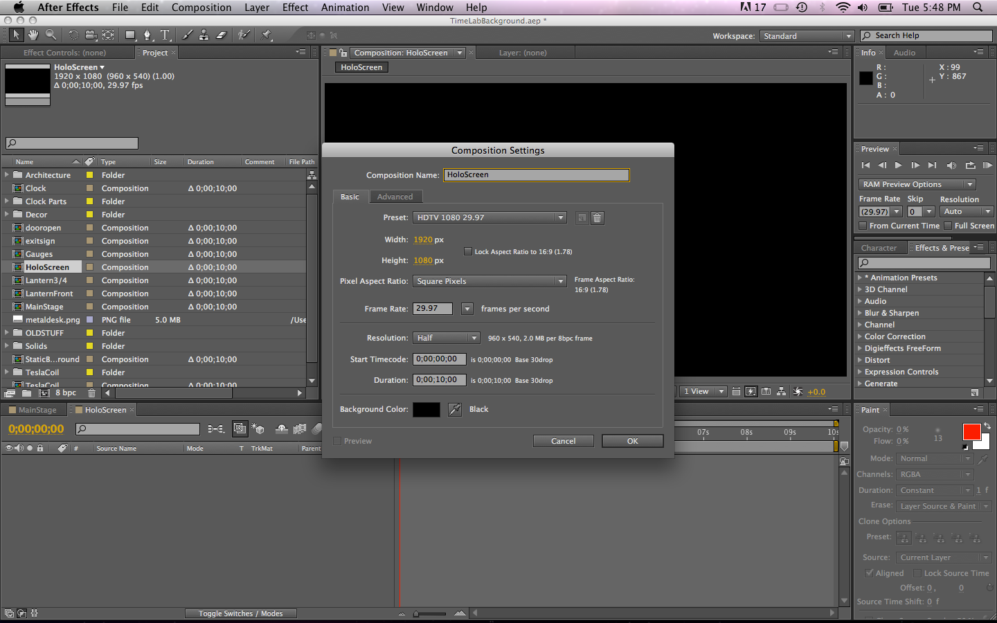Select the Eraser tool
The height and width of the screenshot is (623, 997).
click(222, 35)
